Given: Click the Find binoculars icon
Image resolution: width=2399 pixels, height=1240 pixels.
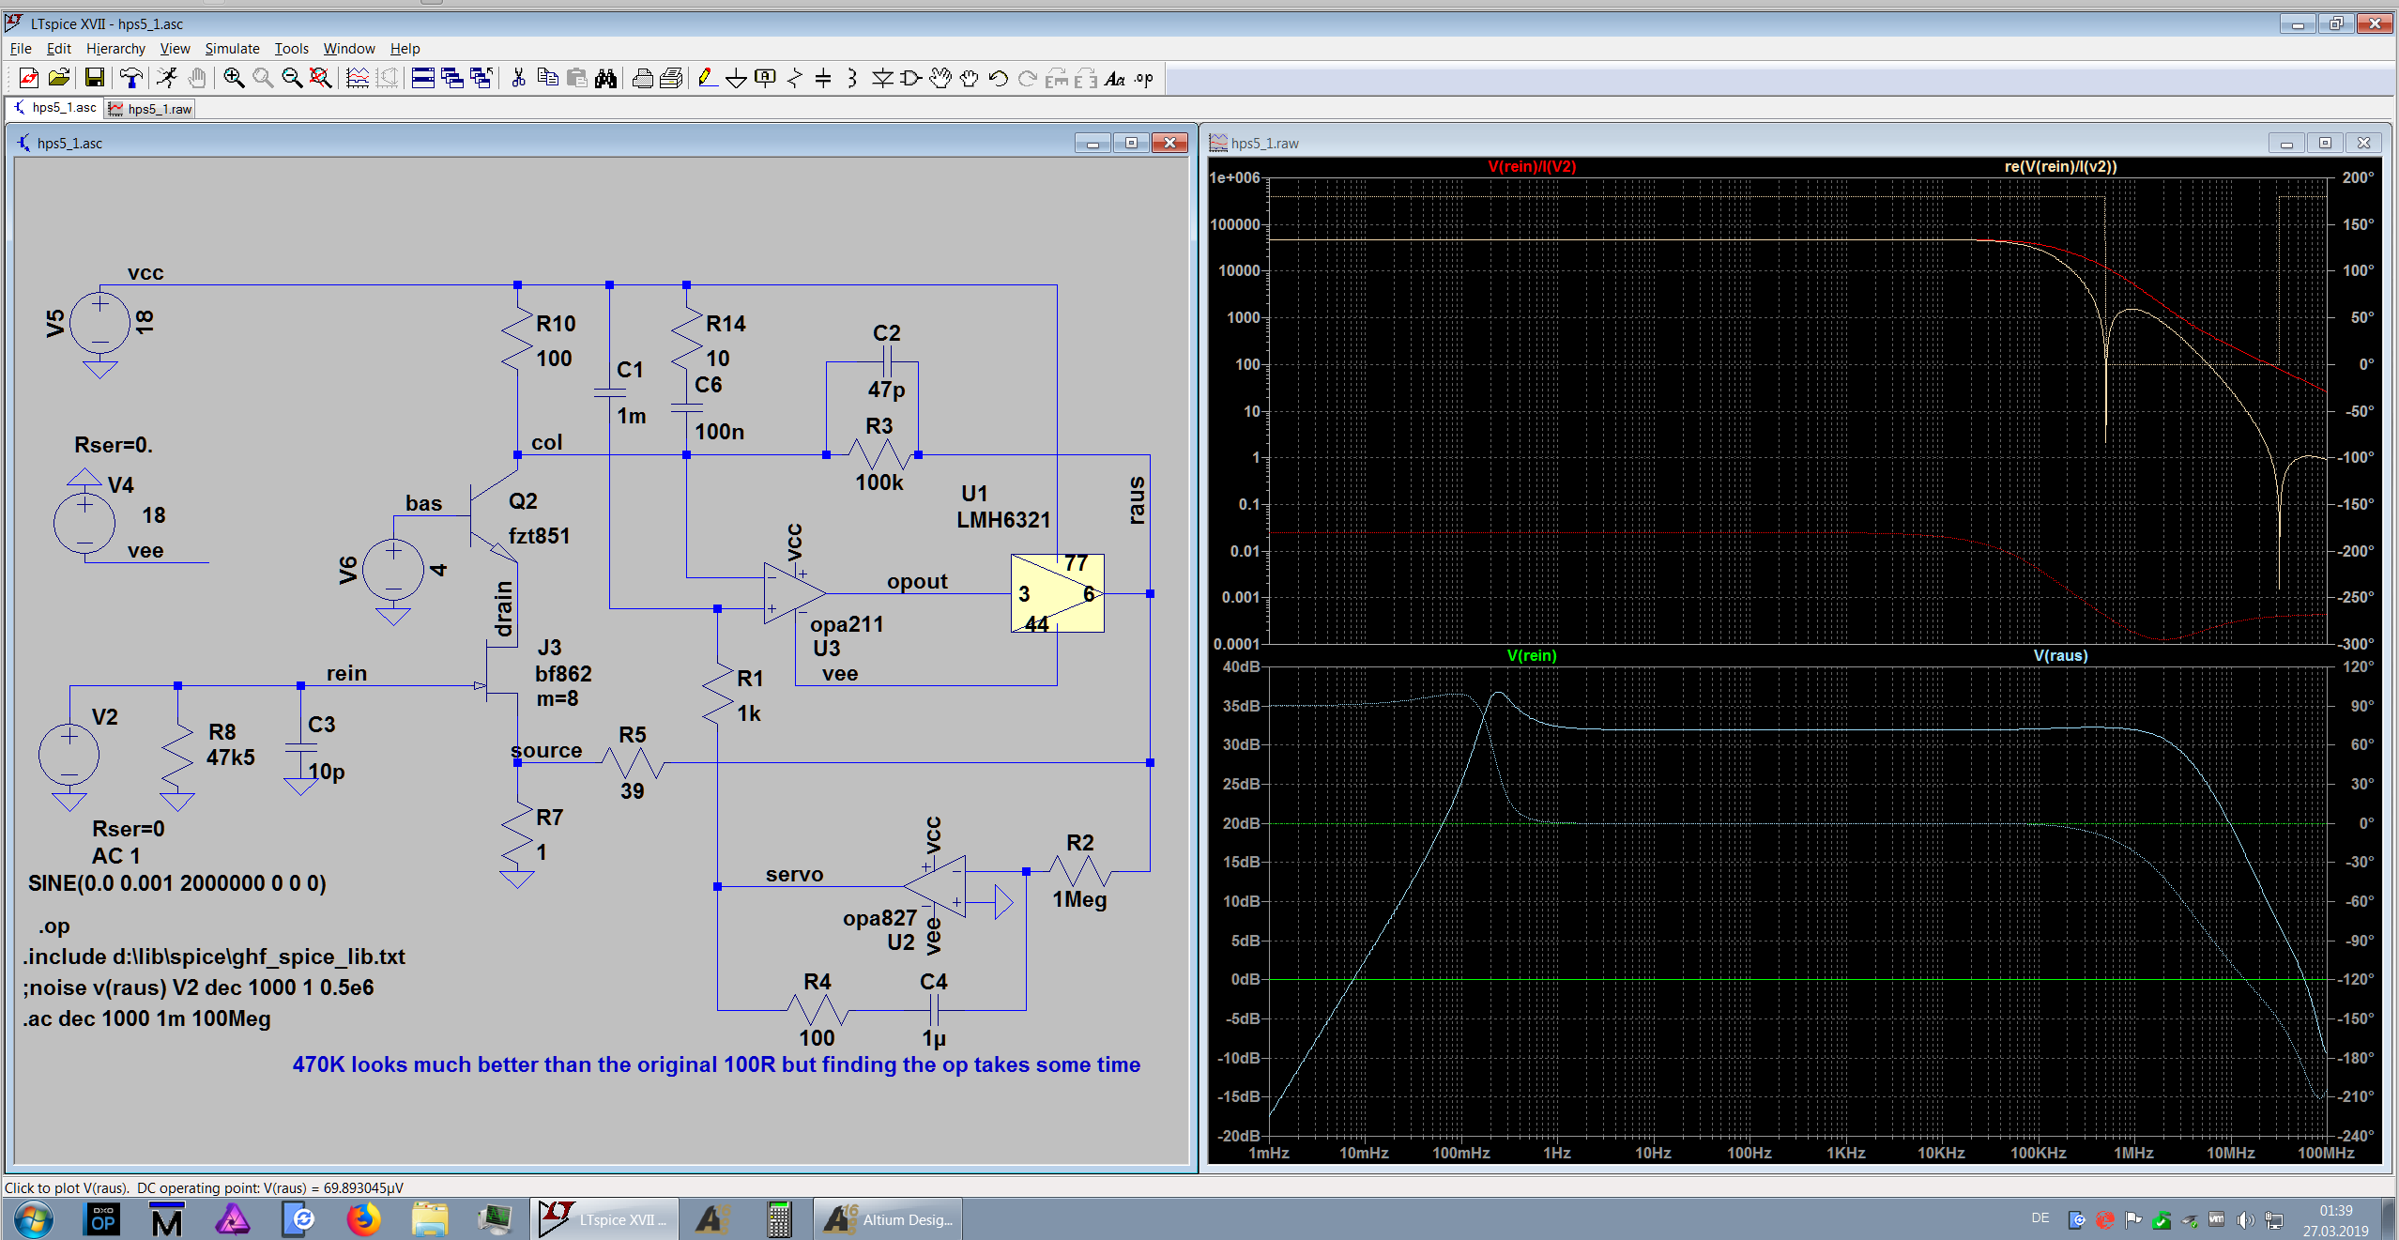Looking at the screenshot, I should coord(606,79).
